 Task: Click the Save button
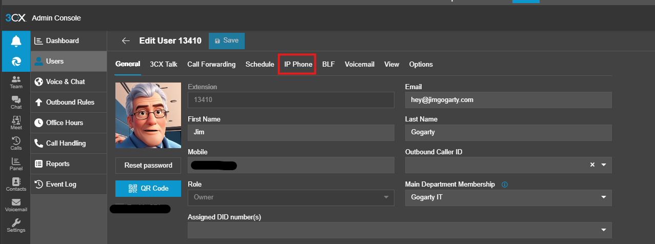[x=226, y=41]
